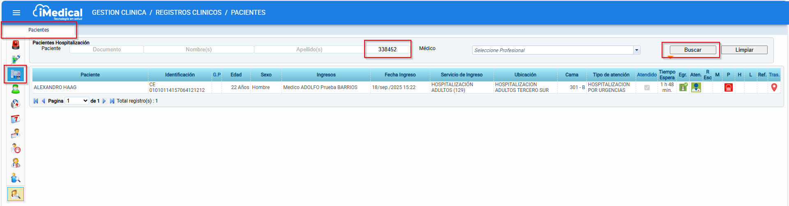
Task: Expand the Seleccione Profesional dropdown arrow
Action: [637, 50]
